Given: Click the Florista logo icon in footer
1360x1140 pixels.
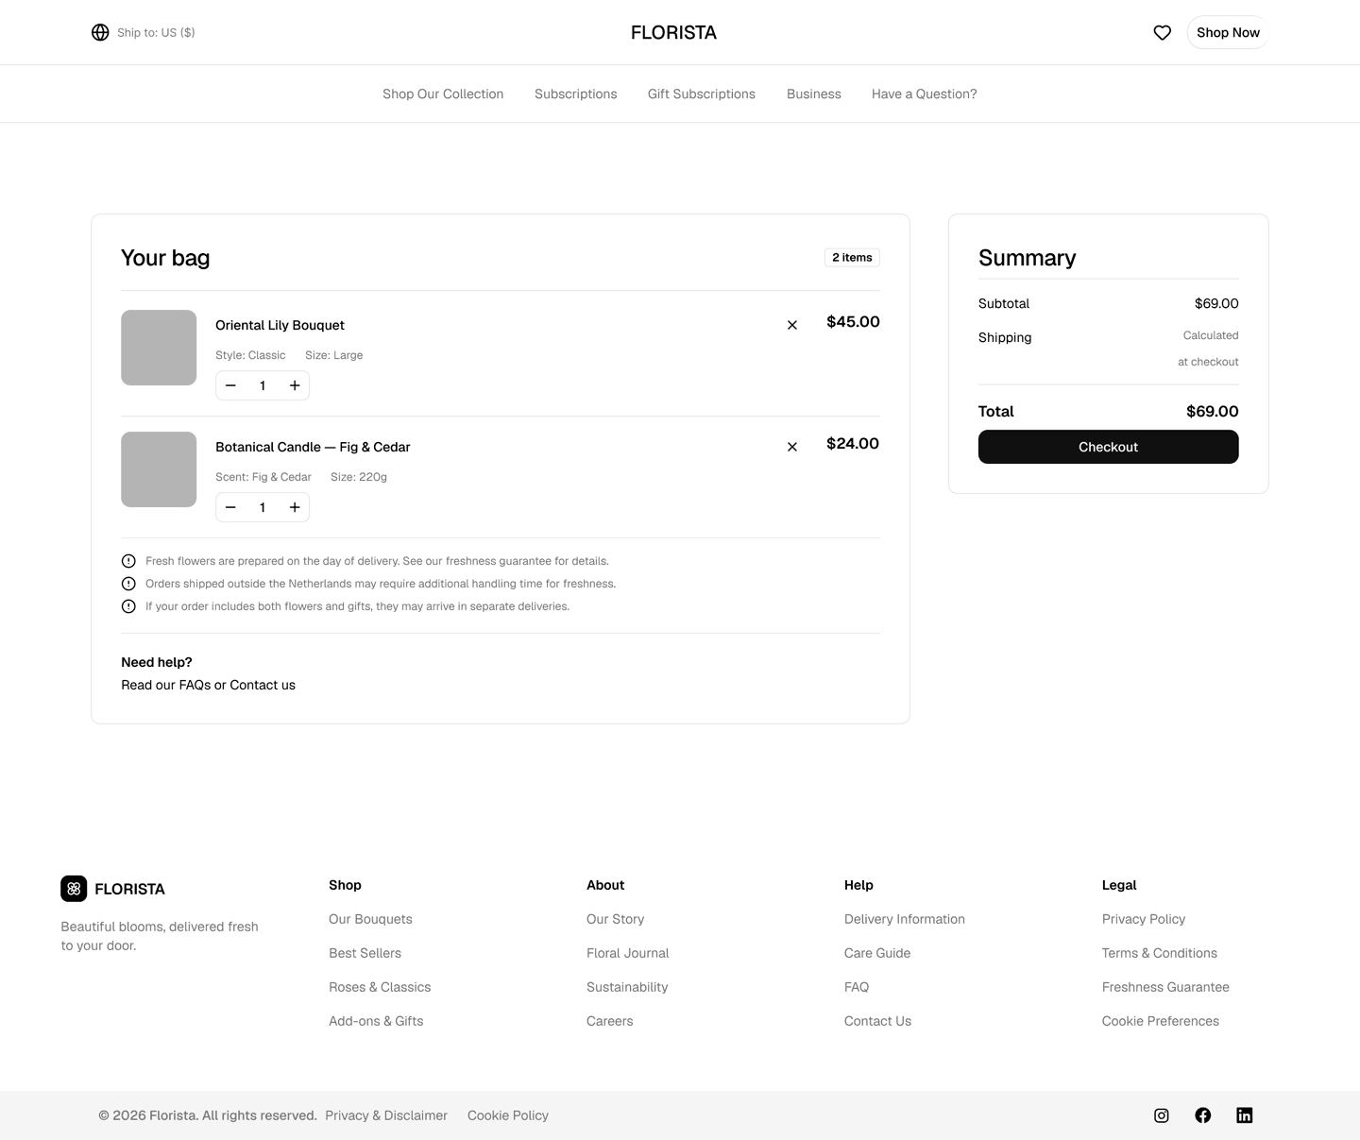Looking at the screenshot, I should pyautogui.click(x=74, y=888).
